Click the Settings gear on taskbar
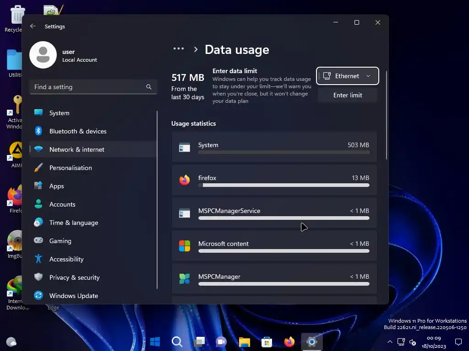469x351 pixels. pyautogui.click(x=311, y=342)
